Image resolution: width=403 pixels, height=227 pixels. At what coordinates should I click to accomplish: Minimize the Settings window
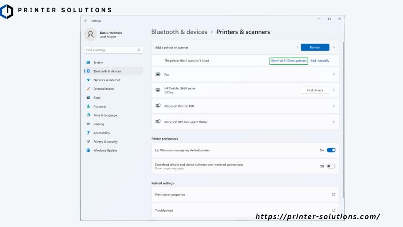(x=319, y=19)
